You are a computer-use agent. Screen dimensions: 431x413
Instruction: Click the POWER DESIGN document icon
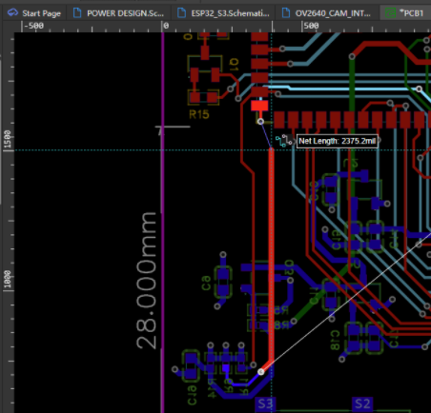pyautogui.click(x=77, y=13)
